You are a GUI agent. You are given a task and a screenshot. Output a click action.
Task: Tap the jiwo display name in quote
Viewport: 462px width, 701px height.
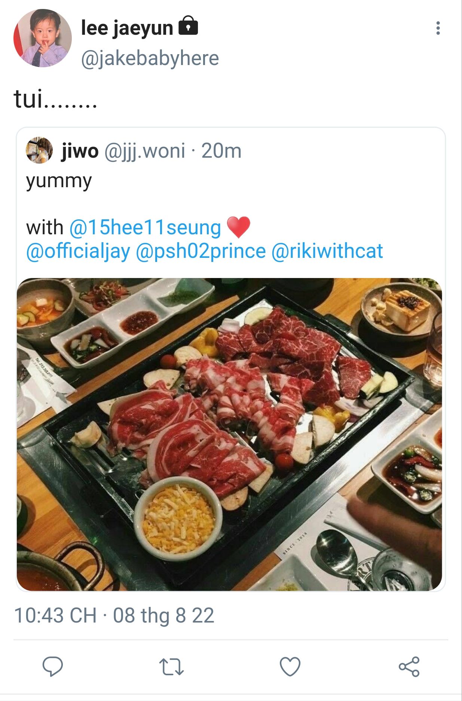80,151
